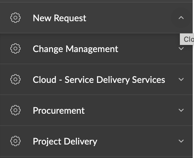The image size is (194, 158).
Task: Collapse the New Request section chevron
Action: [181, 18]
